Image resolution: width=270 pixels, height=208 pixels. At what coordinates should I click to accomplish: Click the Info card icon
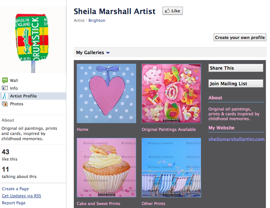pos(5,88)
